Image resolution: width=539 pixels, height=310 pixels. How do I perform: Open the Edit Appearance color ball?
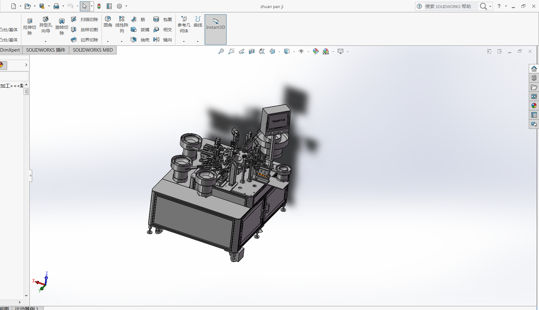point(315,52)
